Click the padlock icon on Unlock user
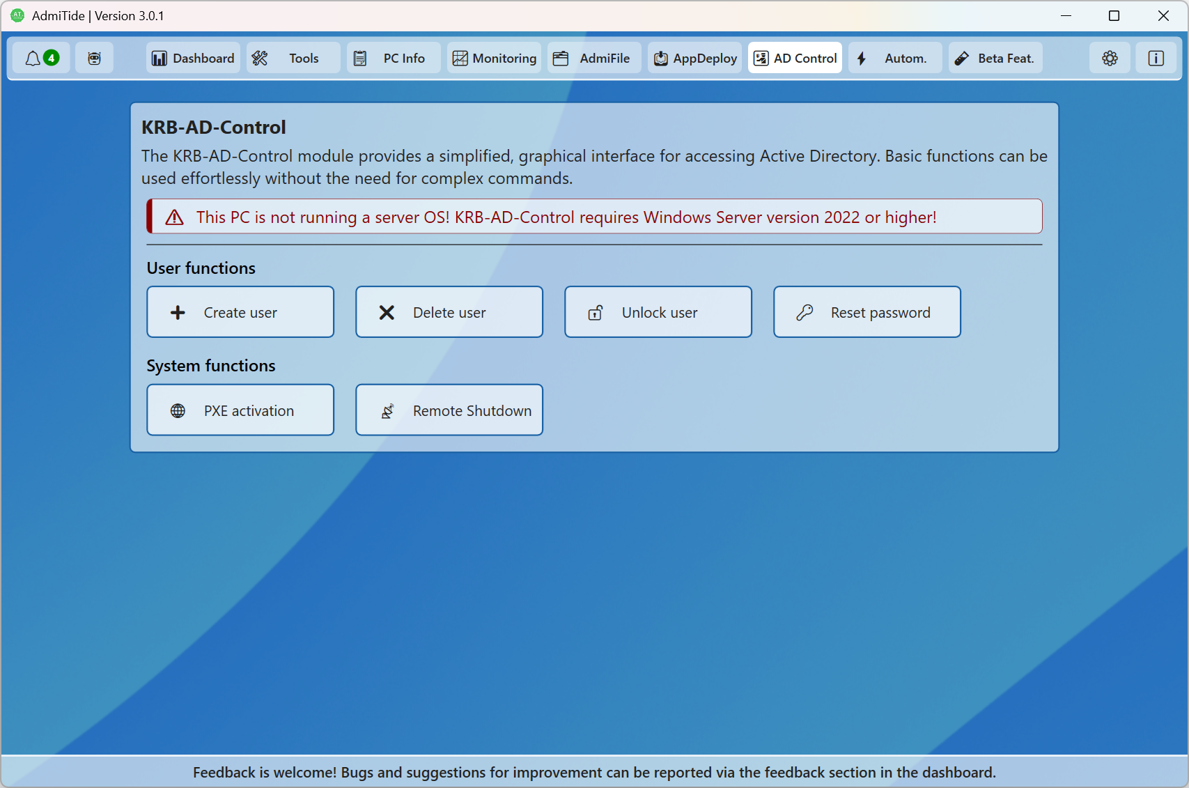This screenshot has height=788, width=1189. coord(596,313)
